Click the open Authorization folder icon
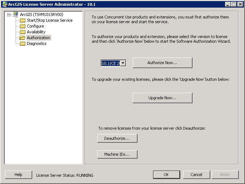This screenshot has width=245, height=184. click(x=22, y=38)
